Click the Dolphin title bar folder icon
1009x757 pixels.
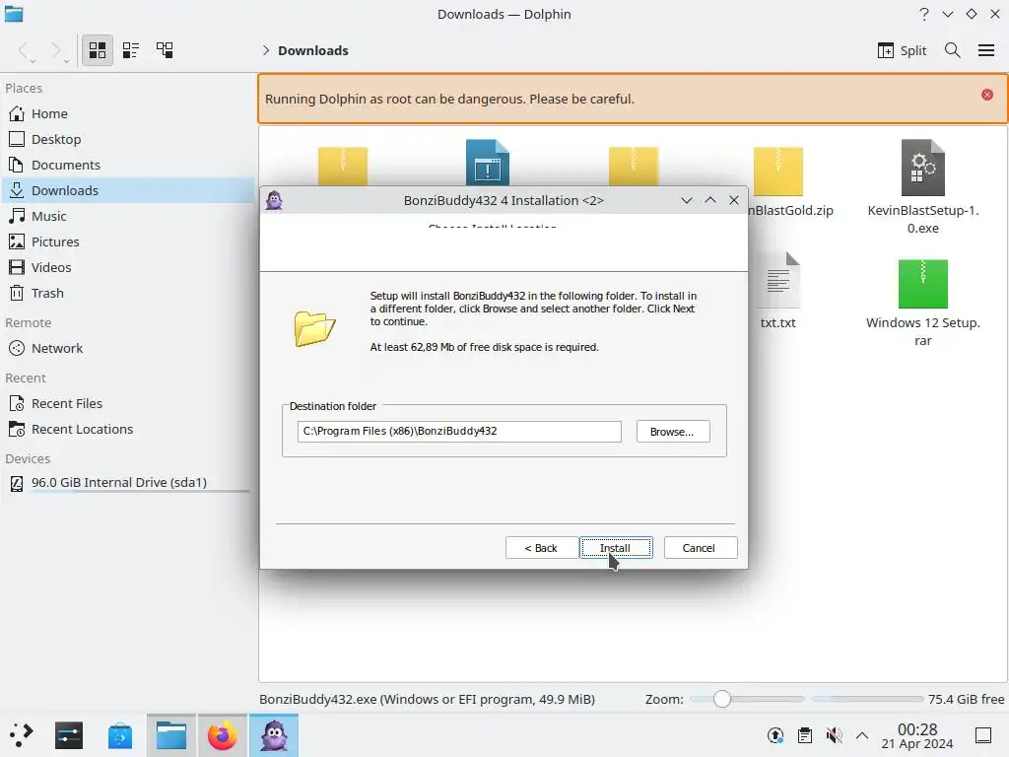[14, 14]
